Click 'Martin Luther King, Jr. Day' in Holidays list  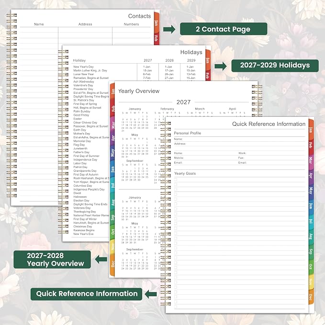[90, 70]
